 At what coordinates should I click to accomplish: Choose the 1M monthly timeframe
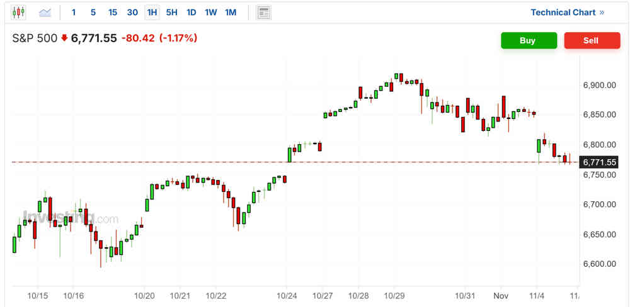coord(231,12)
